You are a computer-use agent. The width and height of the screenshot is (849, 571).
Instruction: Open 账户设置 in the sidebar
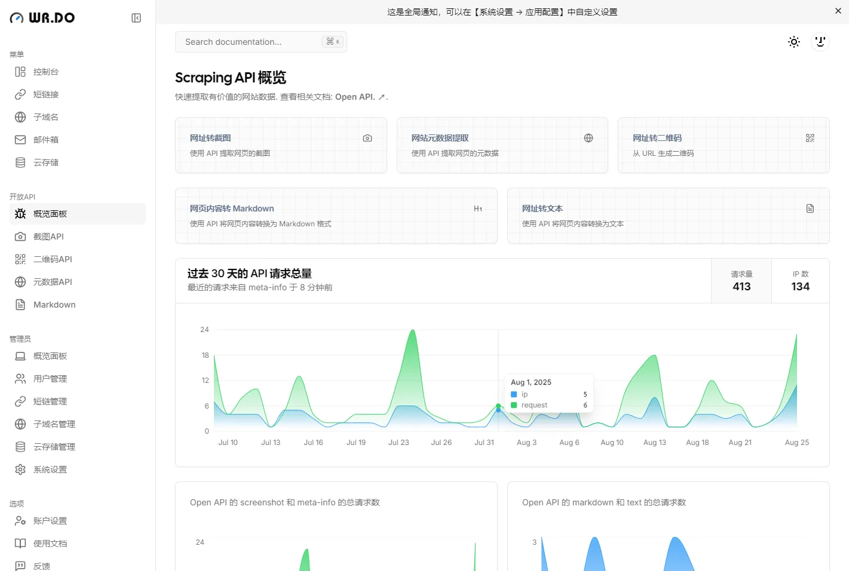(78, 521)
